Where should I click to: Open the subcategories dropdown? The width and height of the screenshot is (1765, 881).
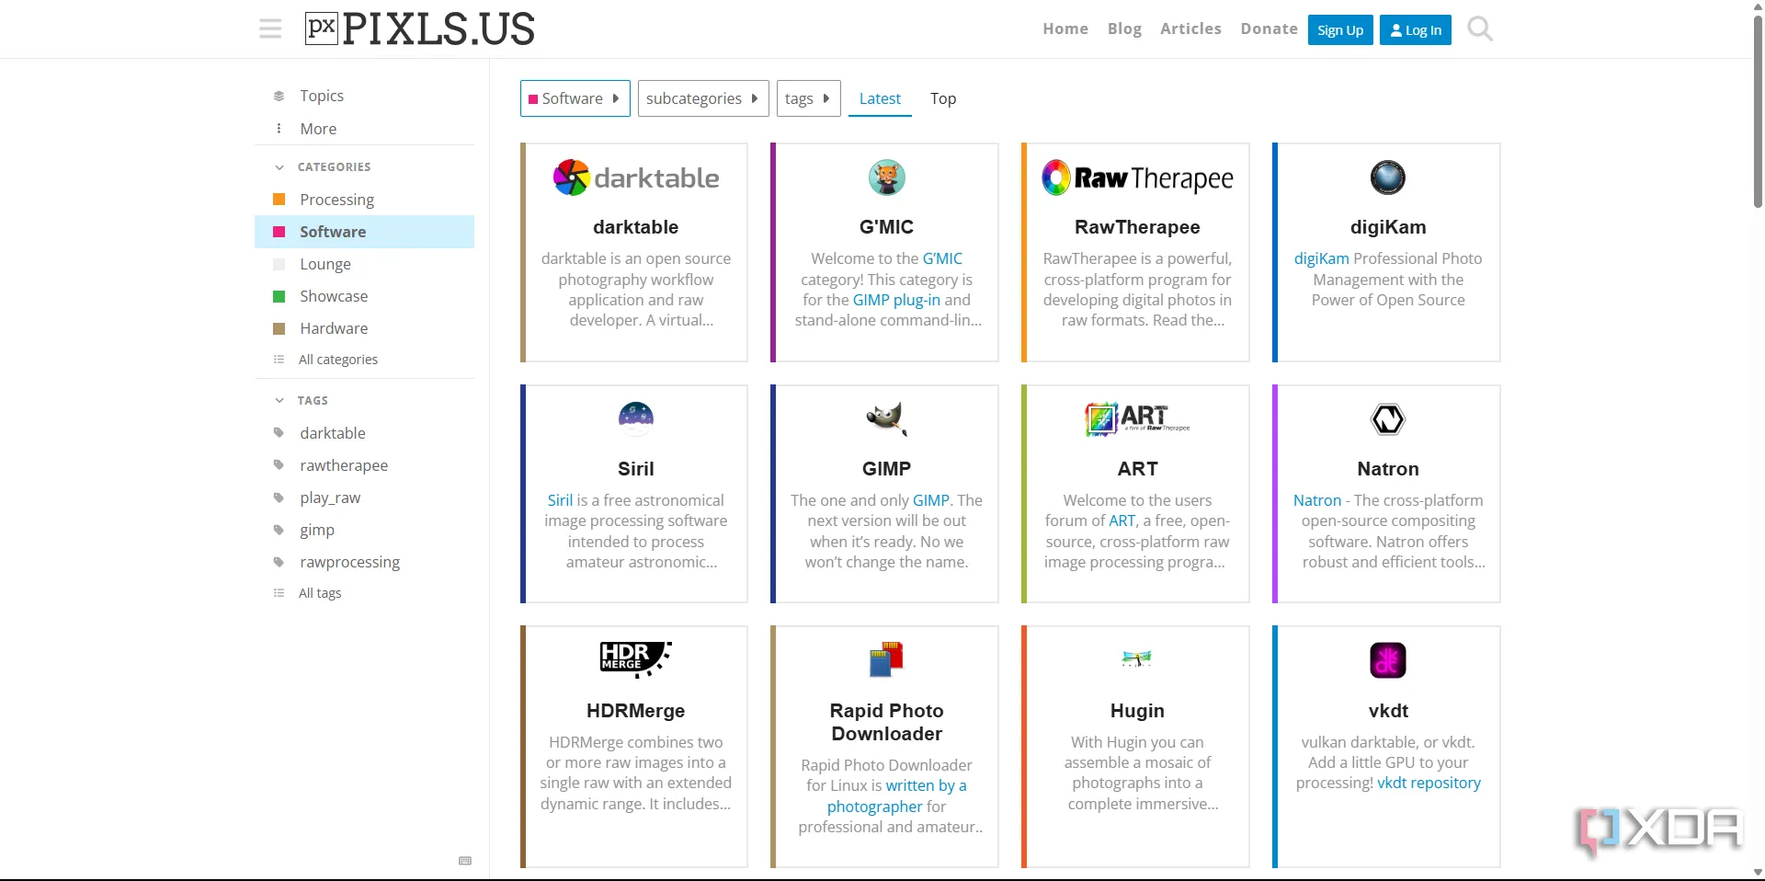[x=703, y=98]
